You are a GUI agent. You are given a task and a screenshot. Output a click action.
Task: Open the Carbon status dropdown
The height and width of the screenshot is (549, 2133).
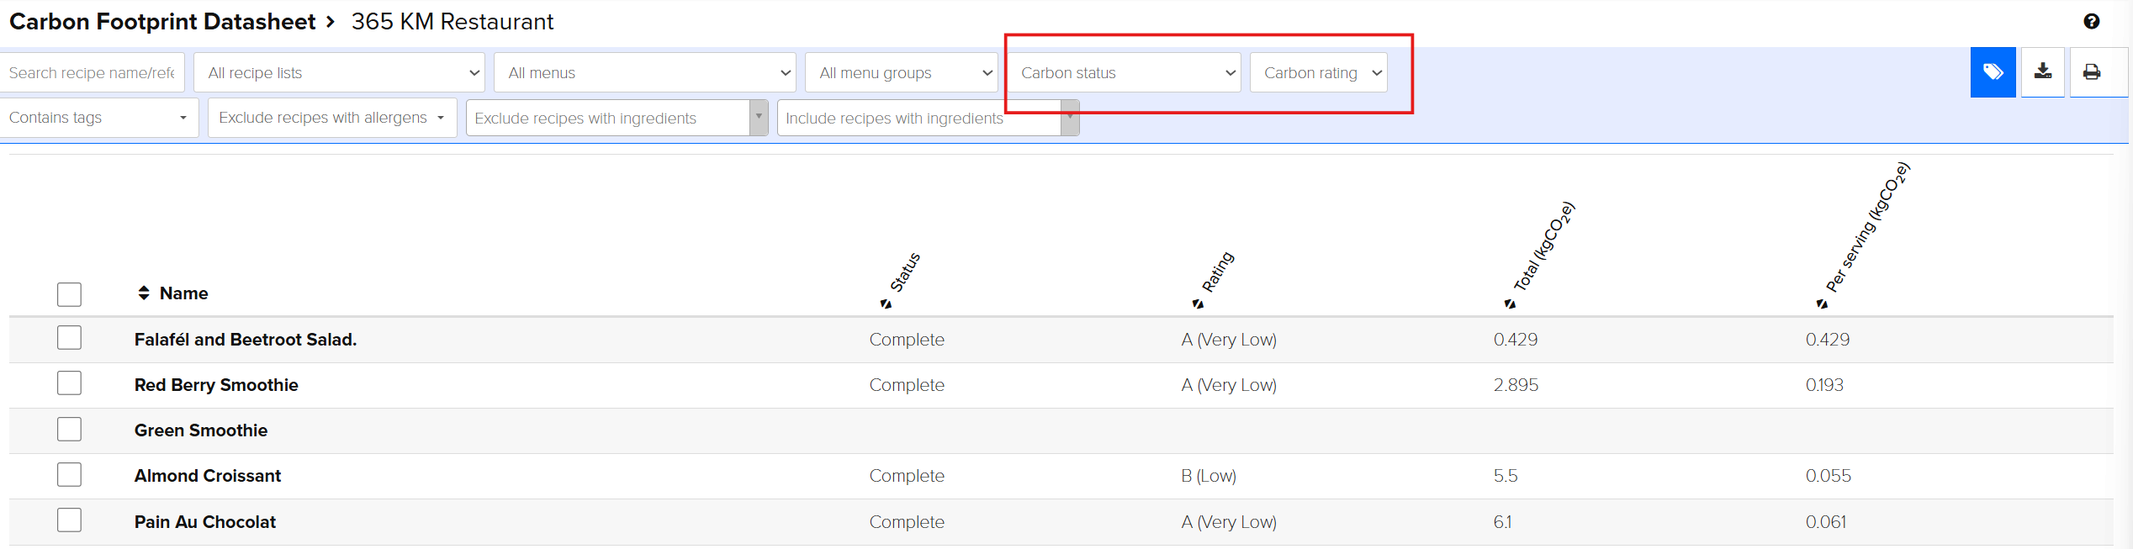[1125, 73]
